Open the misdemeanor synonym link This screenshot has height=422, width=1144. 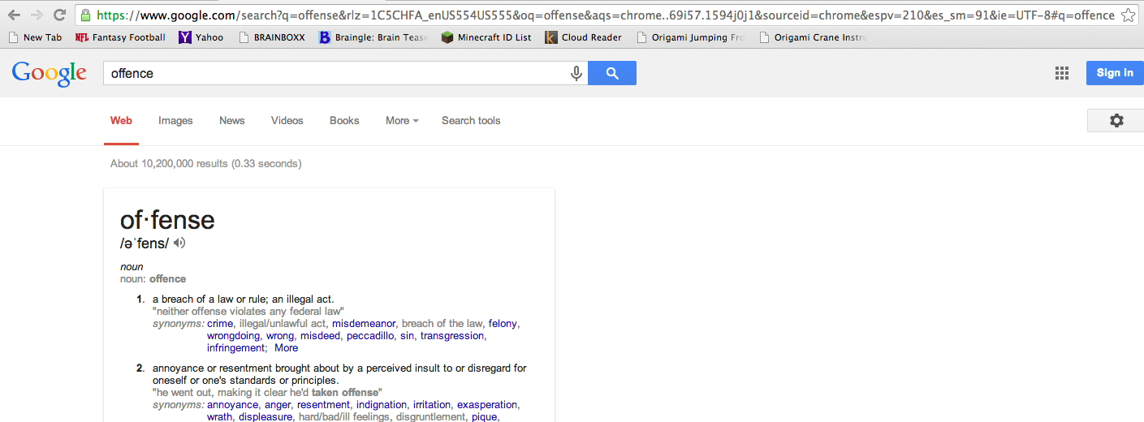pyautogui.click(x=364, y=324)
